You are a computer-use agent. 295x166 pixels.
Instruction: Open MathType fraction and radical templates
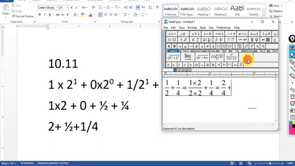tap(184, 40)
